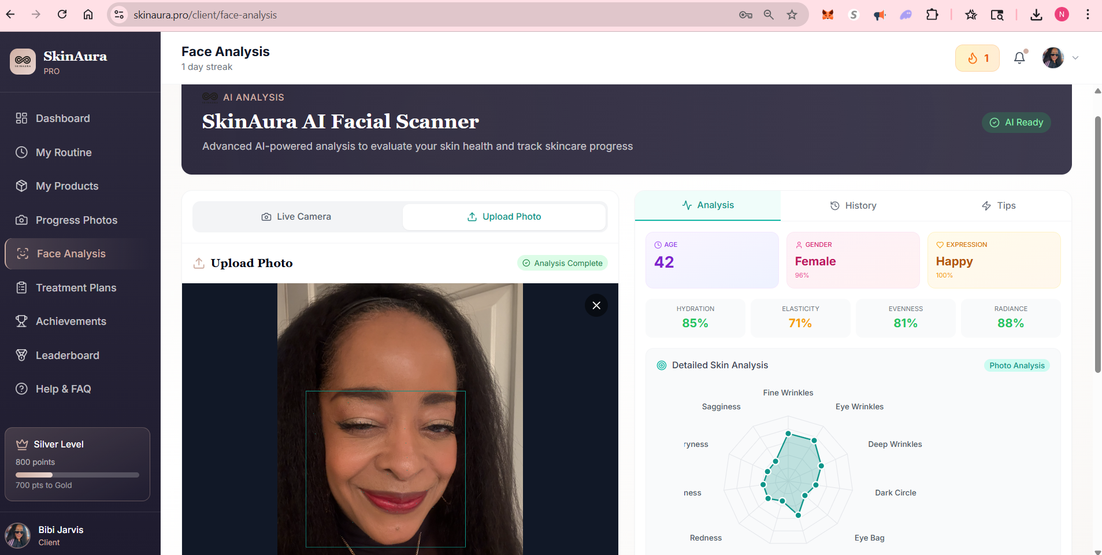The image size is (1102, 555).
Task: Switch to the History tab
Action: coord(853,206)
